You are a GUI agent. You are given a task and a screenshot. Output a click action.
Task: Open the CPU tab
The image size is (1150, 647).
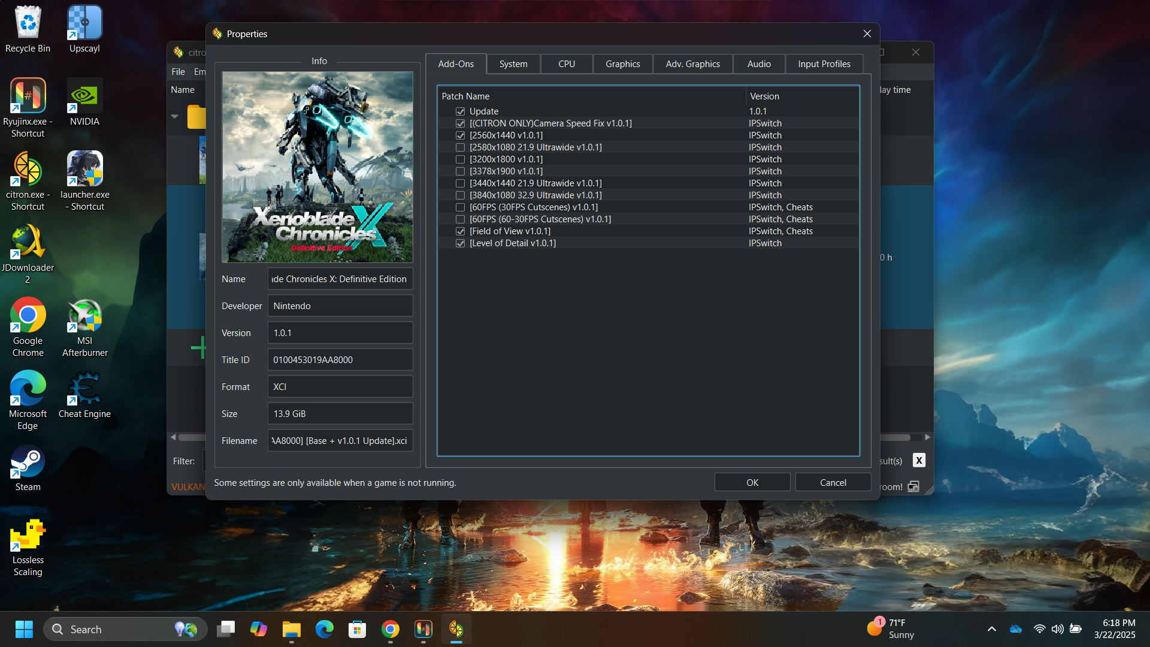click(x=567, y=64)
